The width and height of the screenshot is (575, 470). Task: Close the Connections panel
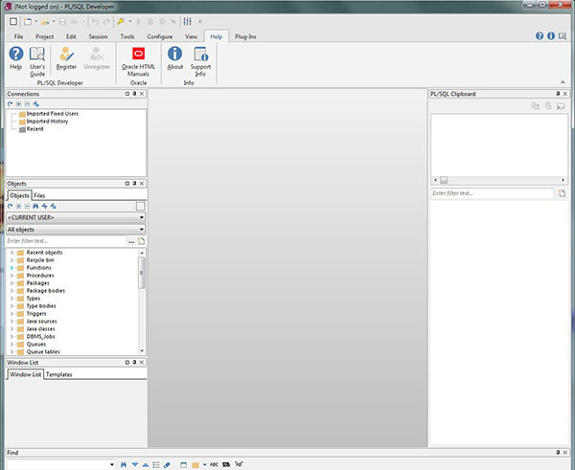tap(142, 94)
